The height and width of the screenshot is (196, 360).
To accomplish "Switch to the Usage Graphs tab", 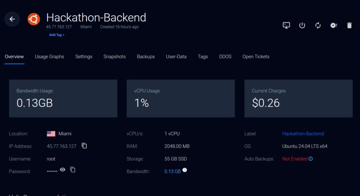I will [x=50, y=57].
